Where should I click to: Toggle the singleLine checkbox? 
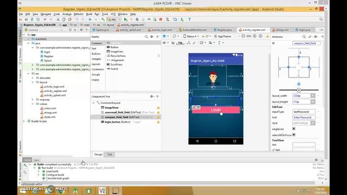pyautogui.click(x=294, y=129)
